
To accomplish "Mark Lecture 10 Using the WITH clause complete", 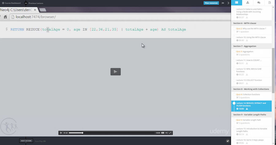I will point(234,37).
